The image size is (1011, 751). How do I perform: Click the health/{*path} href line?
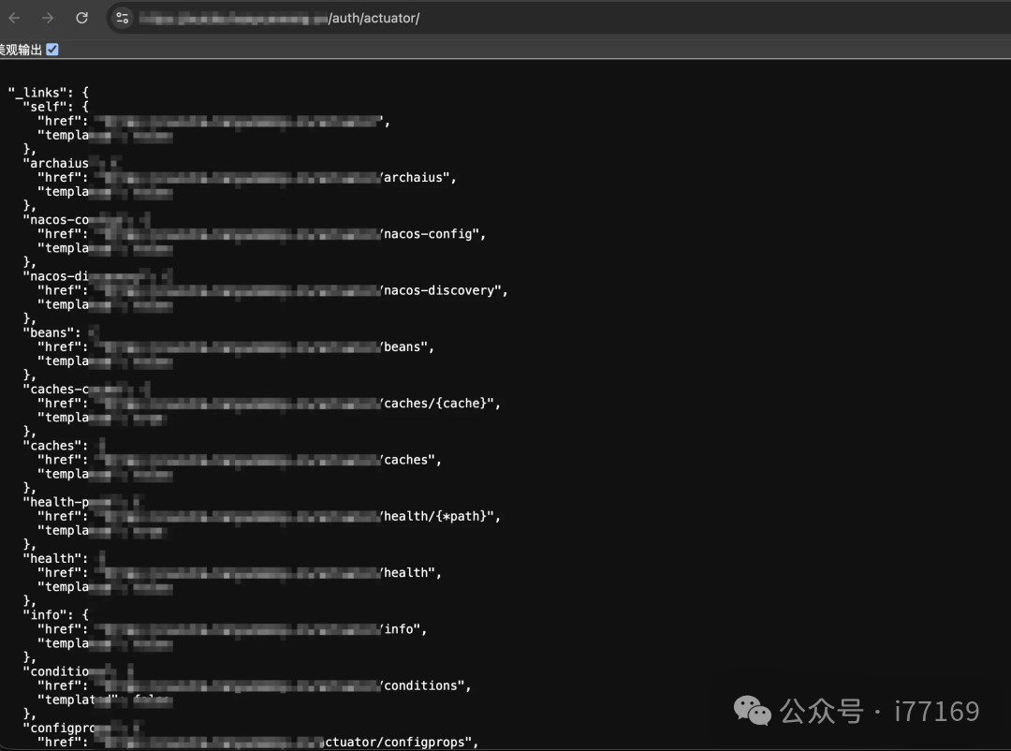click(x=269, y=516)
